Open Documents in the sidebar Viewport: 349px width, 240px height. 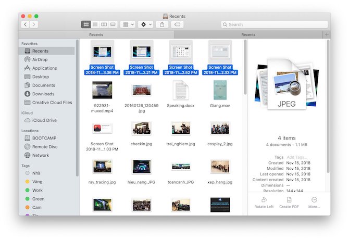(47, 85)
